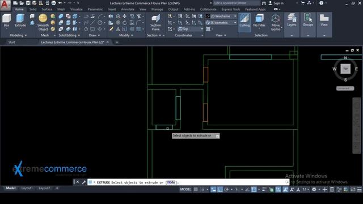Toggle snap mode in status bar
Image resolution: width=363 pixels, height=204 pixels.
click(202, 189)
